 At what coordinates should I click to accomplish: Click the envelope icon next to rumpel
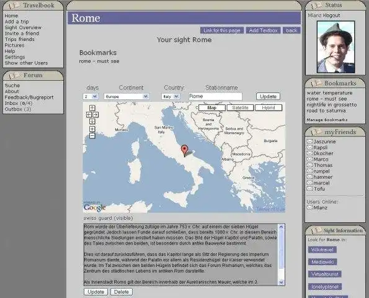pos(309,171)
